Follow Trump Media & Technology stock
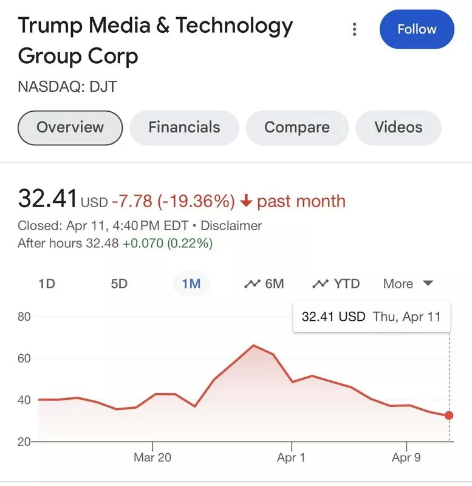The height and width of the screenshot is (486, 472). 417,29
